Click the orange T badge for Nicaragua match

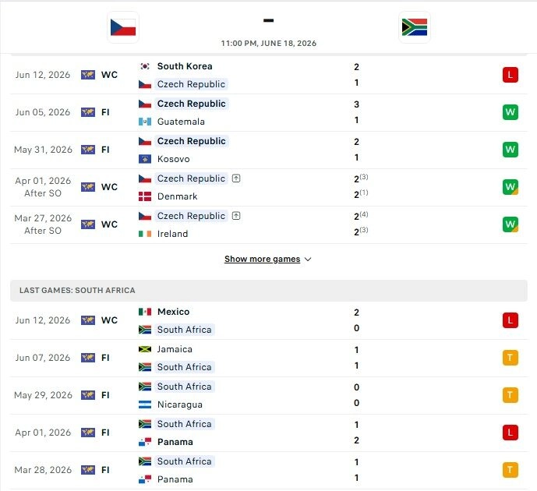tap(510, 395)
